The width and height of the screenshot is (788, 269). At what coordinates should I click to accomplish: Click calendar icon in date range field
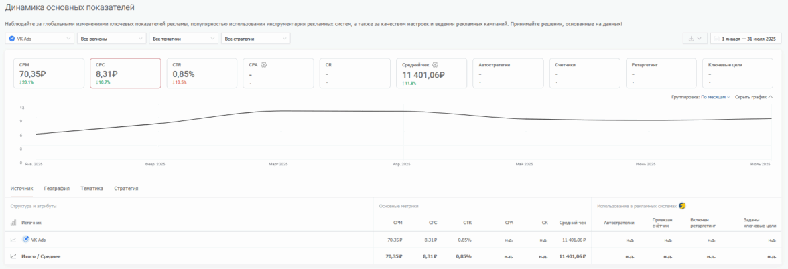click(x=716, y=39)
